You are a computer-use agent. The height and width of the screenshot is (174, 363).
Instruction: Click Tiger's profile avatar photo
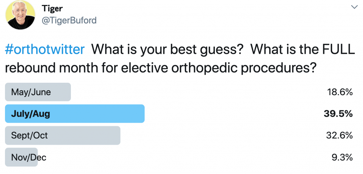[20, 15]
